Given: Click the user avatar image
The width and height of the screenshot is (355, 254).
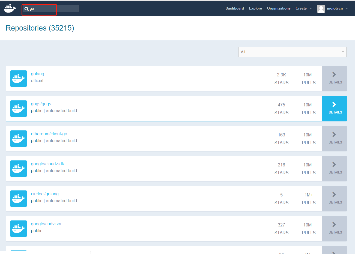Looking at the screenshot, I should [x=321, y=9].
